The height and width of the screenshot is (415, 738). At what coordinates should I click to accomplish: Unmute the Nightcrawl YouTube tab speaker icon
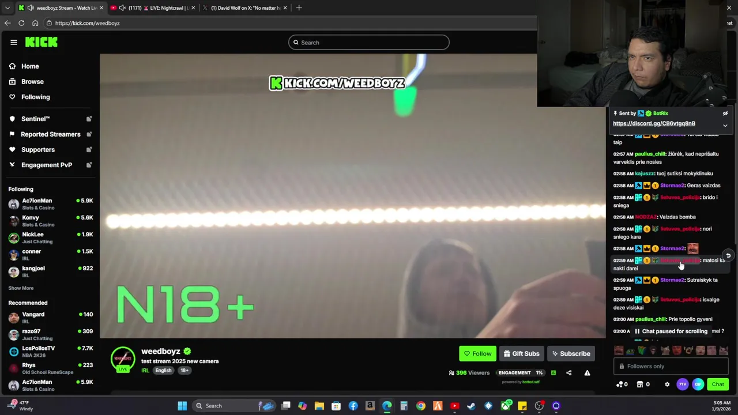[122, 8]
